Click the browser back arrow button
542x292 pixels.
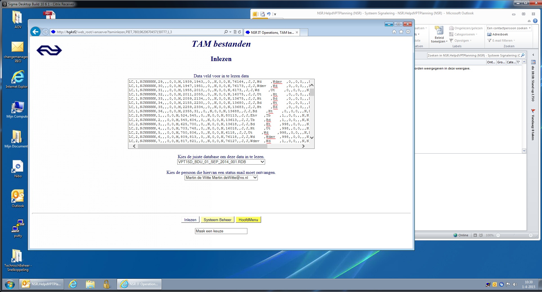coord(35,32)
